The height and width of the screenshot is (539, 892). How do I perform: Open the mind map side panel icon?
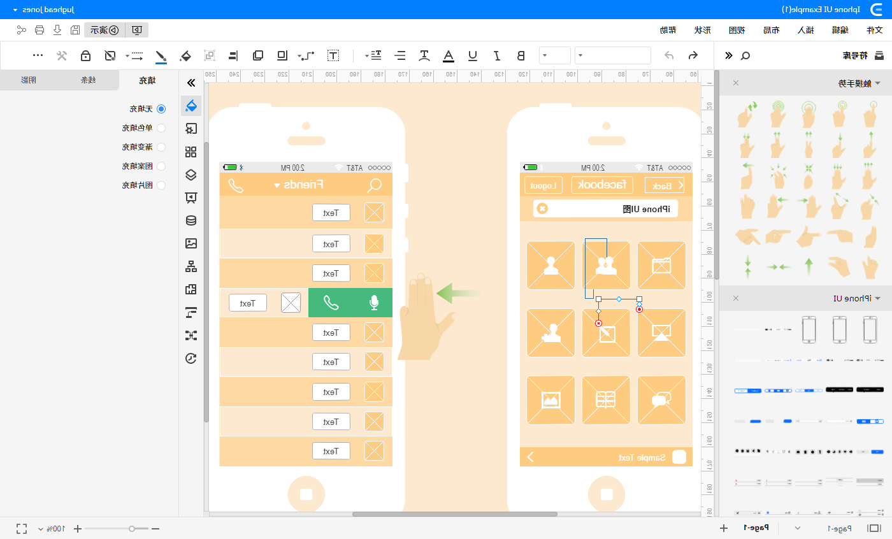click(191, 335)
